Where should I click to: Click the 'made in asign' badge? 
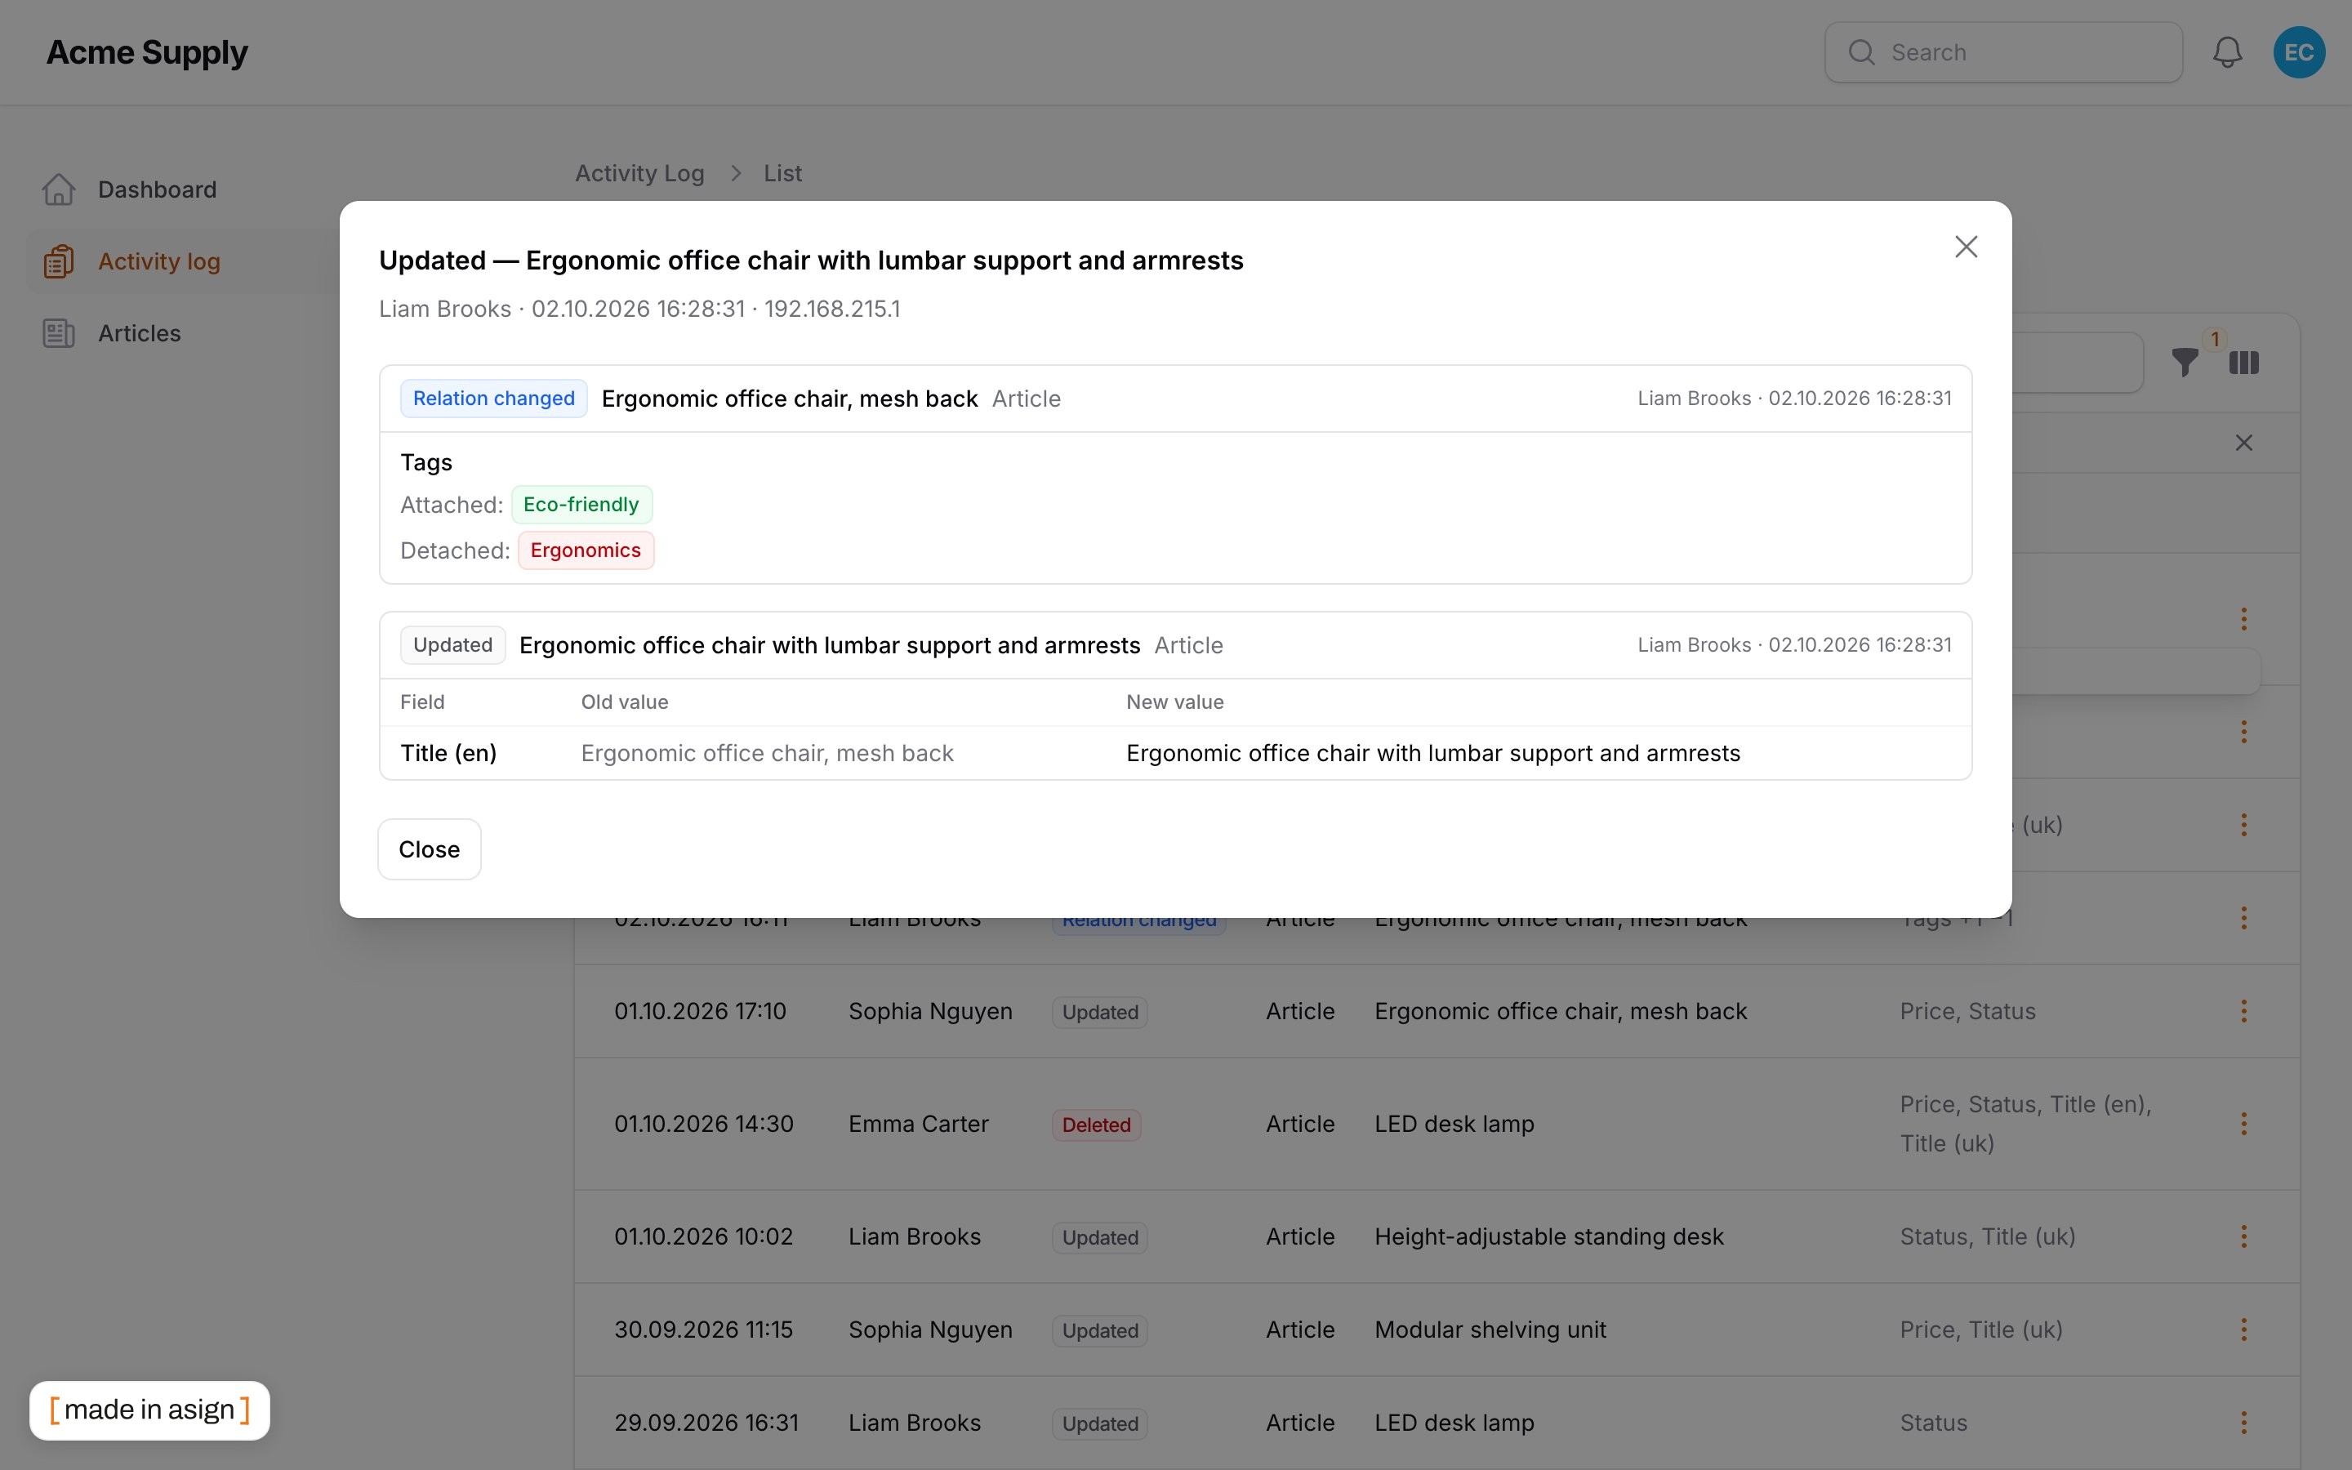tap(149, 1410)
